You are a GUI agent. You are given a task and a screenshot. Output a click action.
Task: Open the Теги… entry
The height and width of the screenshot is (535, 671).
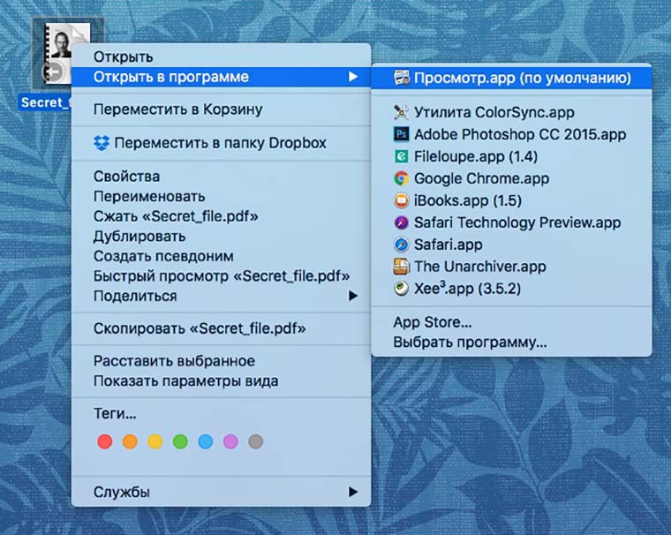click(222, 414)
